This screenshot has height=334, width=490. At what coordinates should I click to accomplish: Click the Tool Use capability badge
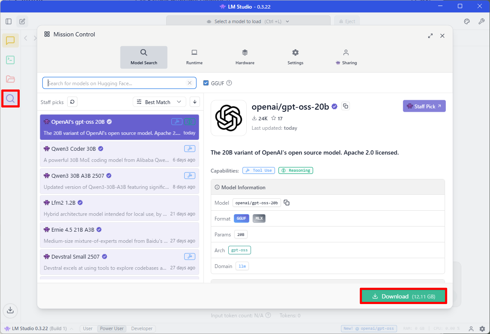click(258, 170)
